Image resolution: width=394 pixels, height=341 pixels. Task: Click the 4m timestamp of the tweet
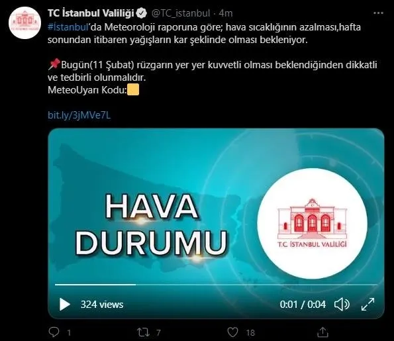point(226,13)
